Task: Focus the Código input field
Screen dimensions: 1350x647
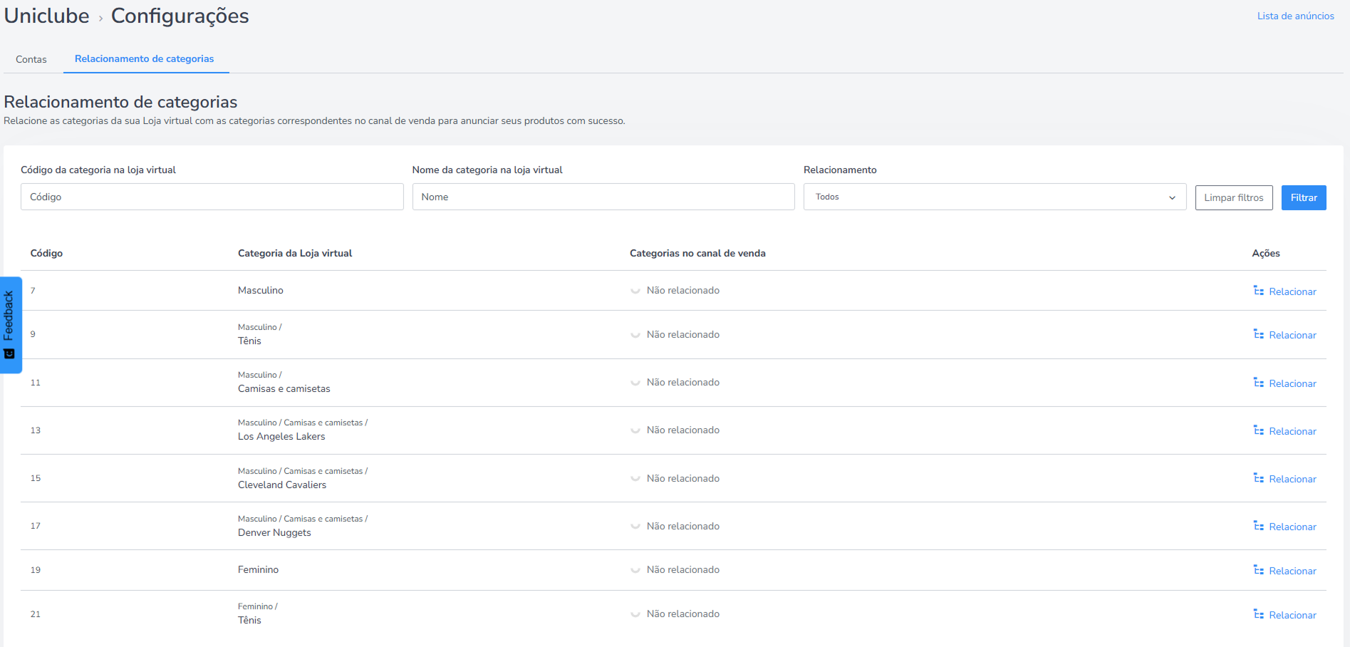Action: click(212, 197)
